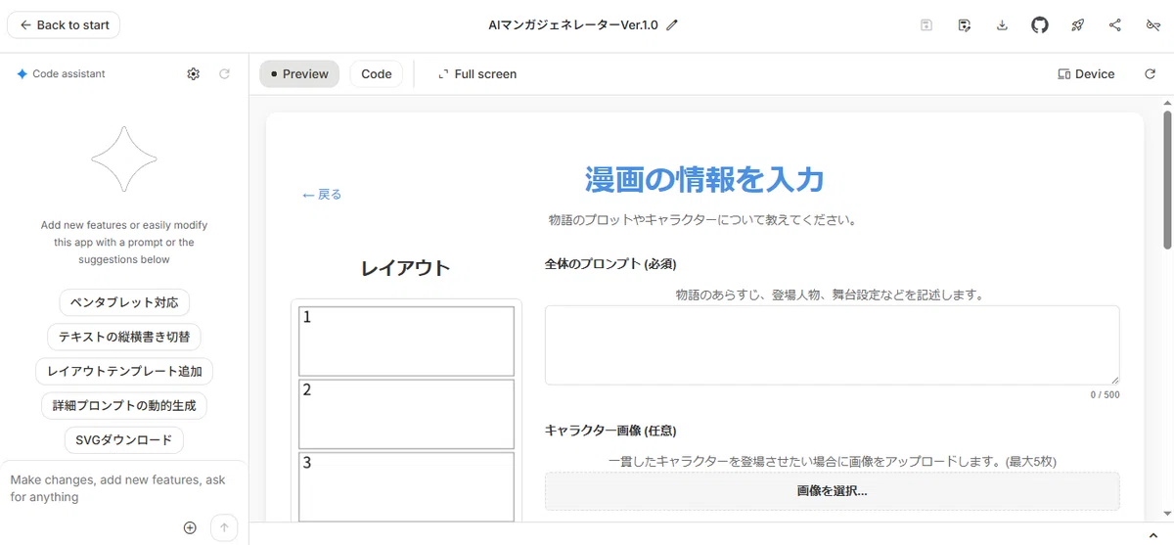Choose the 詳細プロンプトの動的生成 suggestion
Viewport: 1174px width, 545px height.
point(124,405)
